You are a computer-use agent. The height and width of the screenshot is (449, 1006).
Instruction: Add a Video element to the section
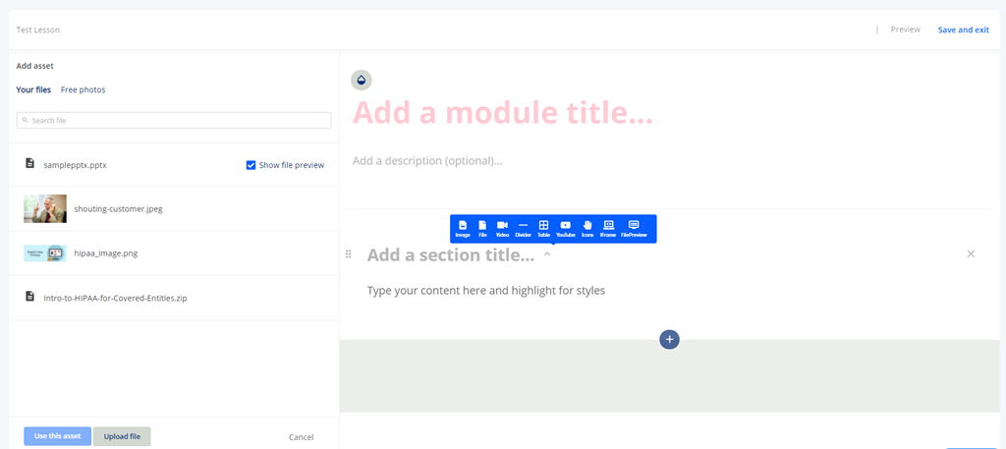[x=502, y=229]
